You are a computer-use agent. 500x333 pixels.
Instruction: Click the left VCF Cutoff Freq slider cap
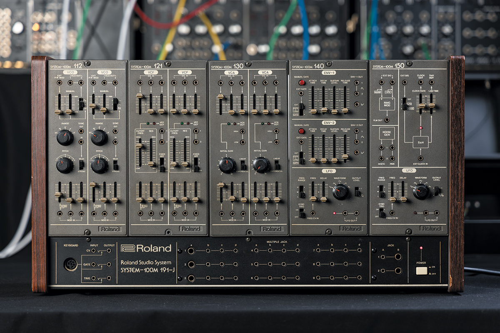(x=140, y=145)
